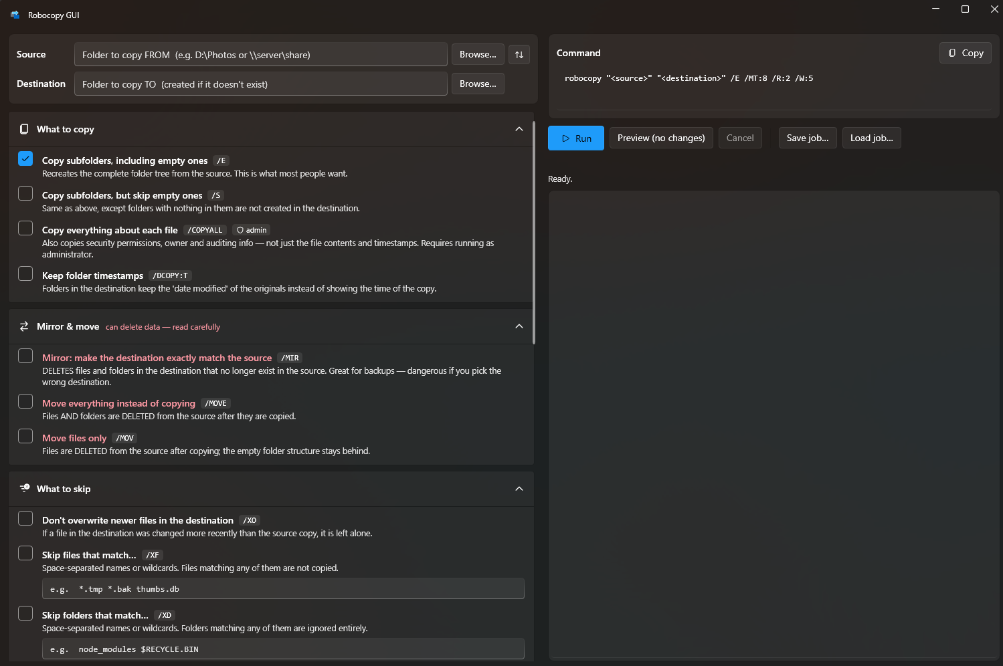Click the Source folder input field
The image size is (1003, 666).
point(261,55)
